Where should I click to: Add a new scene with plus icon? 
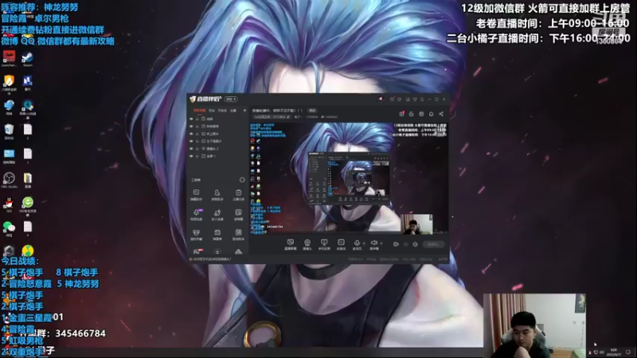pyautogui.click(x=244, y=111)
